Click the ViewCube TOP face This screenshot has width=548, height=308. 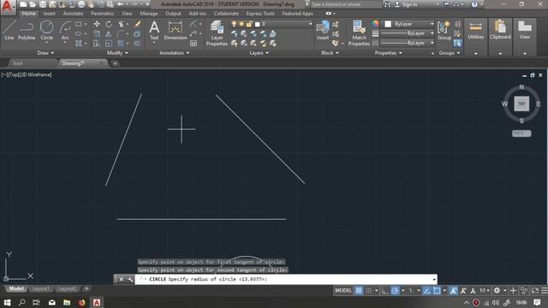tap(521, 104)
